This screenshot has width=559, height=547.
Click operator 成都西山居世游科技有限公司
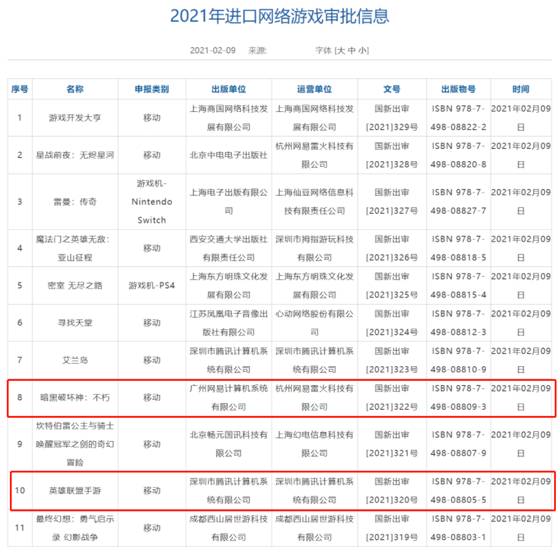point(314,528)
